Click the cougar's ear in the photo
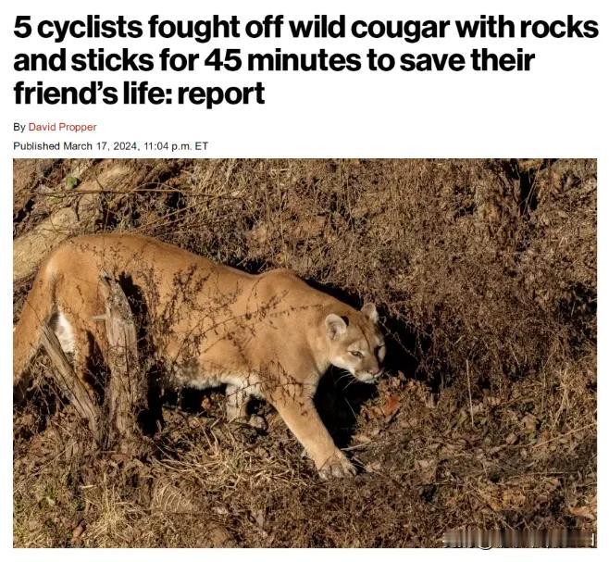609x562 pixels. tap(336, 326)
